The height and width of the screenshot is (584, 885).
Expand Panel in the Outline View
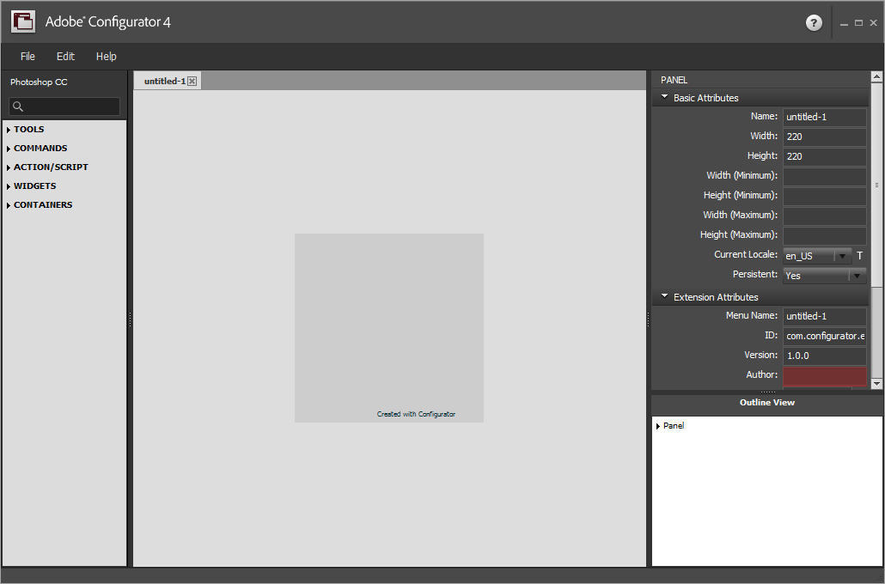[x=659, y=425]
